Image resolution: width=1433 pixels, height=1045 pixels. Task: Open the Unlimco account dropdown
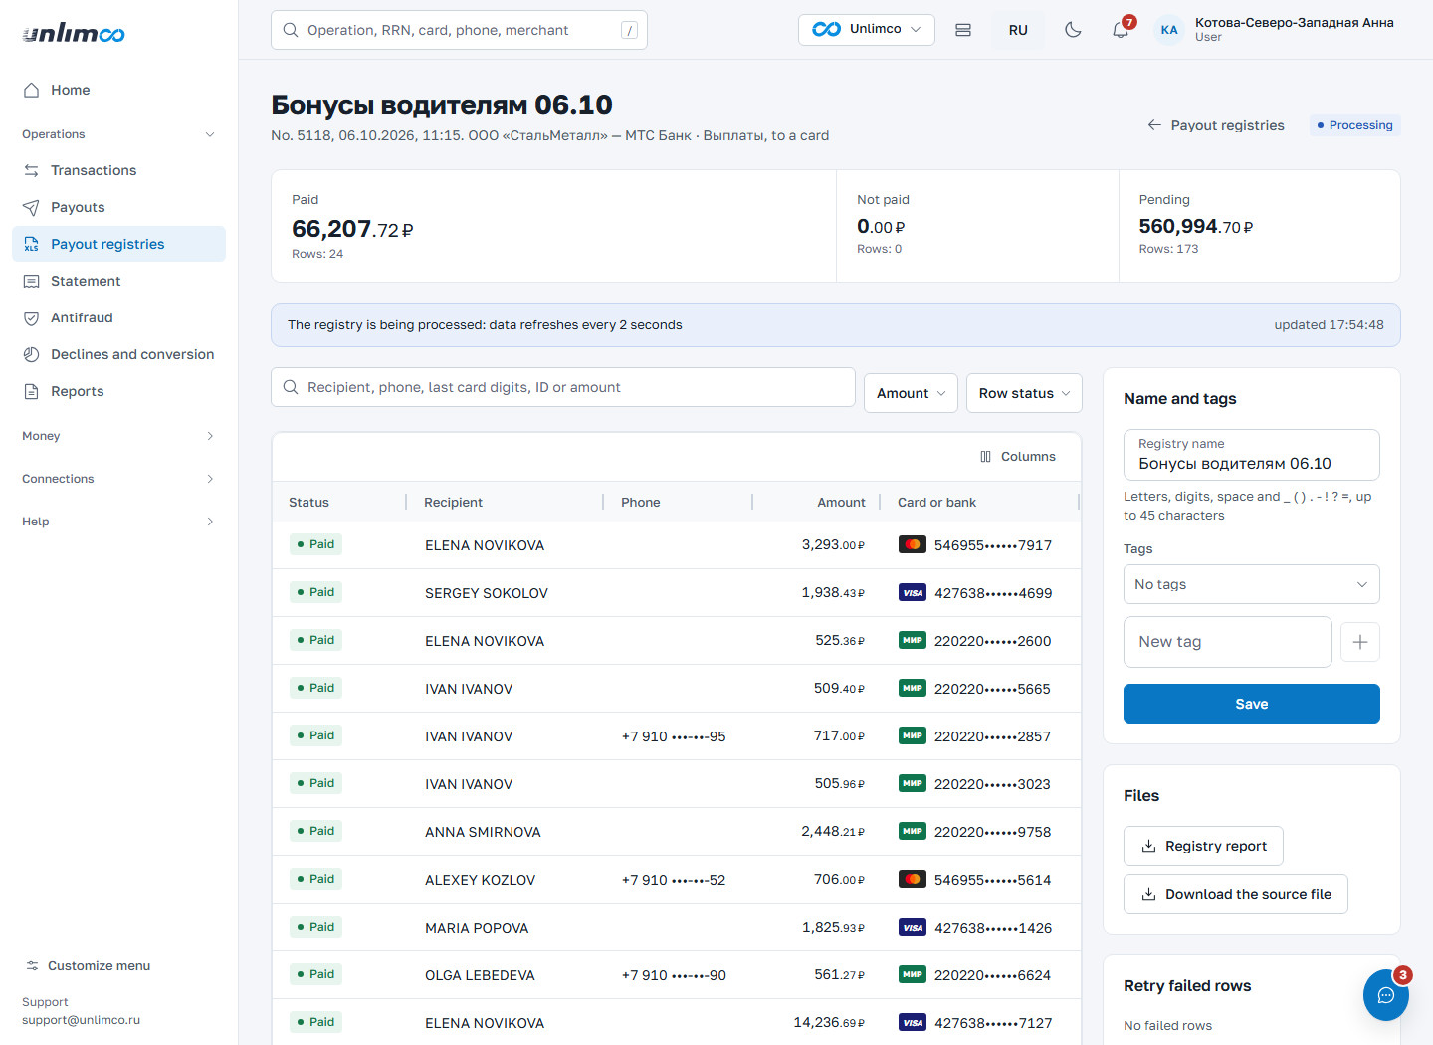pyautogui.click(x=867, y=30)
